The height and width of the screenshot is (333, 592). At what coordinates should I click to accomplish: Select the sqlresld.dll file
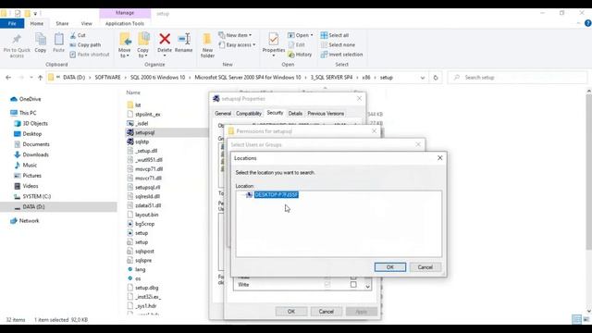click(x=143, y=196)
